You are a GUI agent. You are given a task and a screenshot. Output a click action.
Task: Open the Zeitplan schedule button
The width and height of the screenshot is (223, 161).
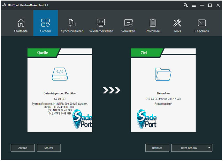click(23, 148)
